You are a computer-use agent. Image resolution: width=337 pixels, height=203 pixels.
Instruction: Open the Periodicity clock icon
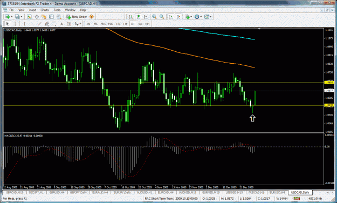[197, 17]
